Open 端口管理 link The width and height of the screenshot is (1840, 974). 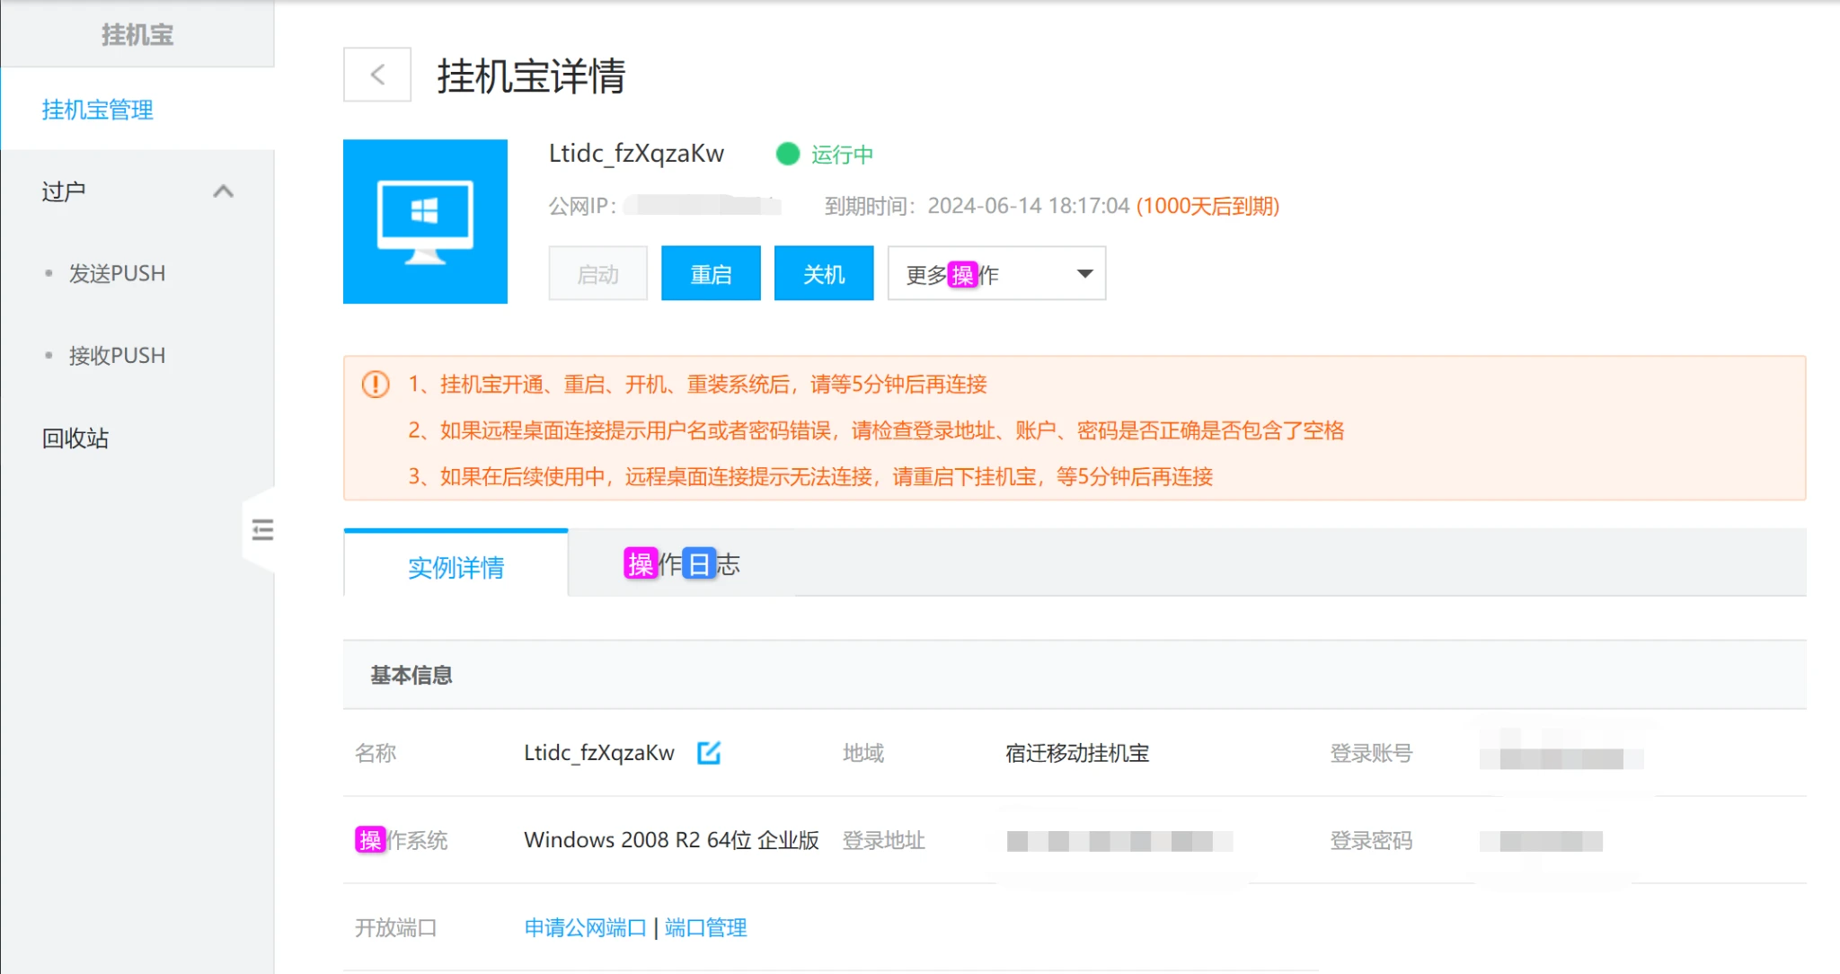pos(706,927)
